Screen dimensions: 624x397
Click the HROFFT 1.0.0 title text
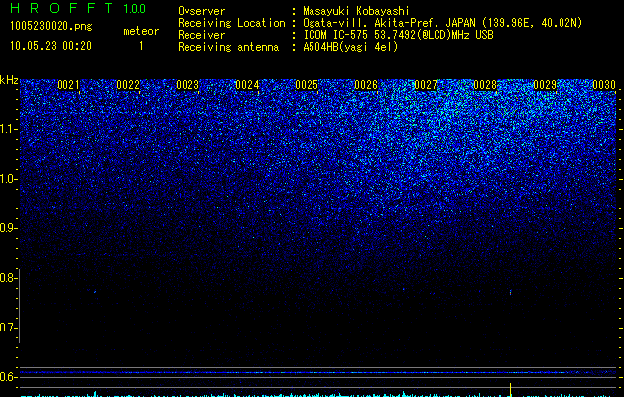[77, 8]
